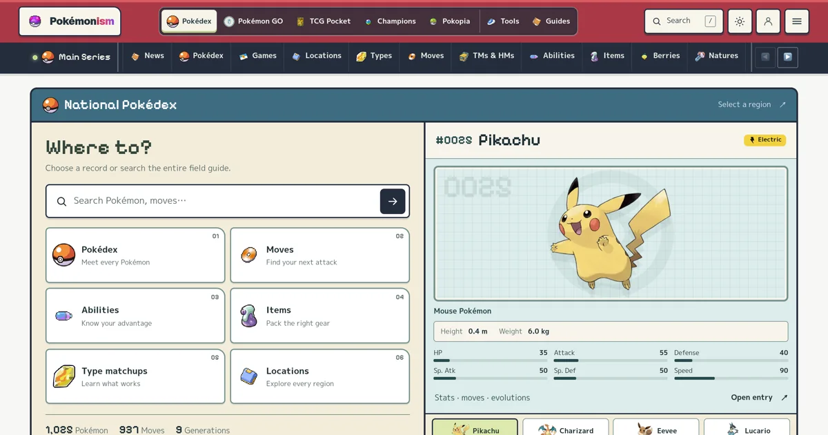
Task: Open the Items card 04
Action: point(319,316)
